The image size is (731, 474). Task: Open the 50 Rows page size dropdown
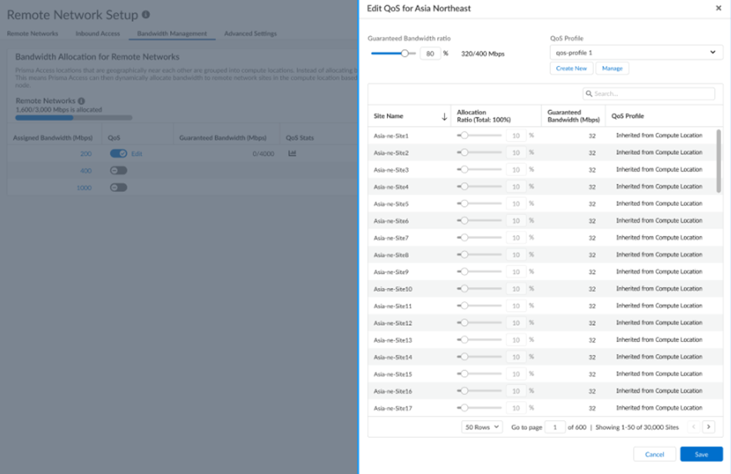coord(482,426)
